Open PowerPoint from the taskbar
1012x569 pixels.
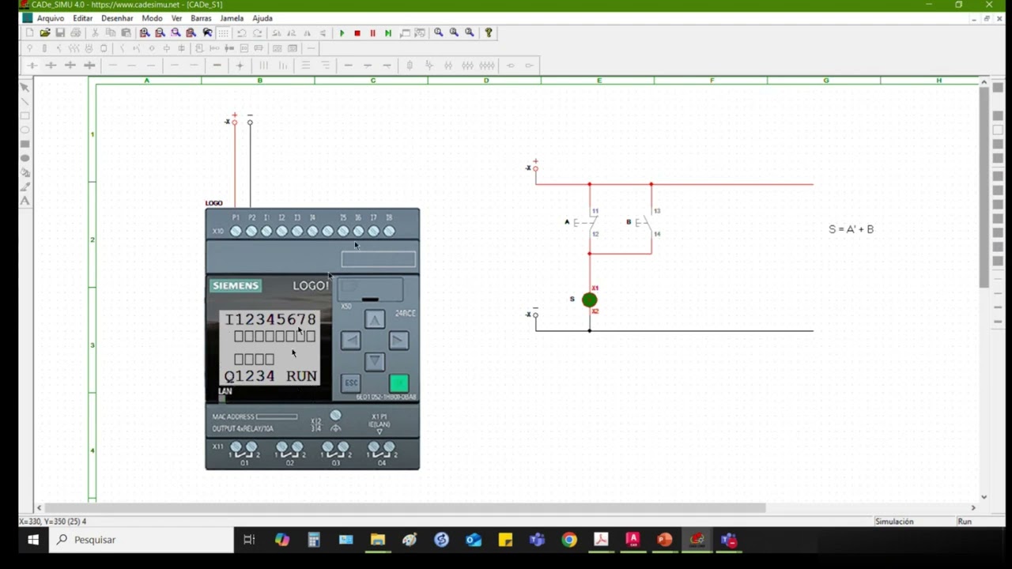point(664,540)
